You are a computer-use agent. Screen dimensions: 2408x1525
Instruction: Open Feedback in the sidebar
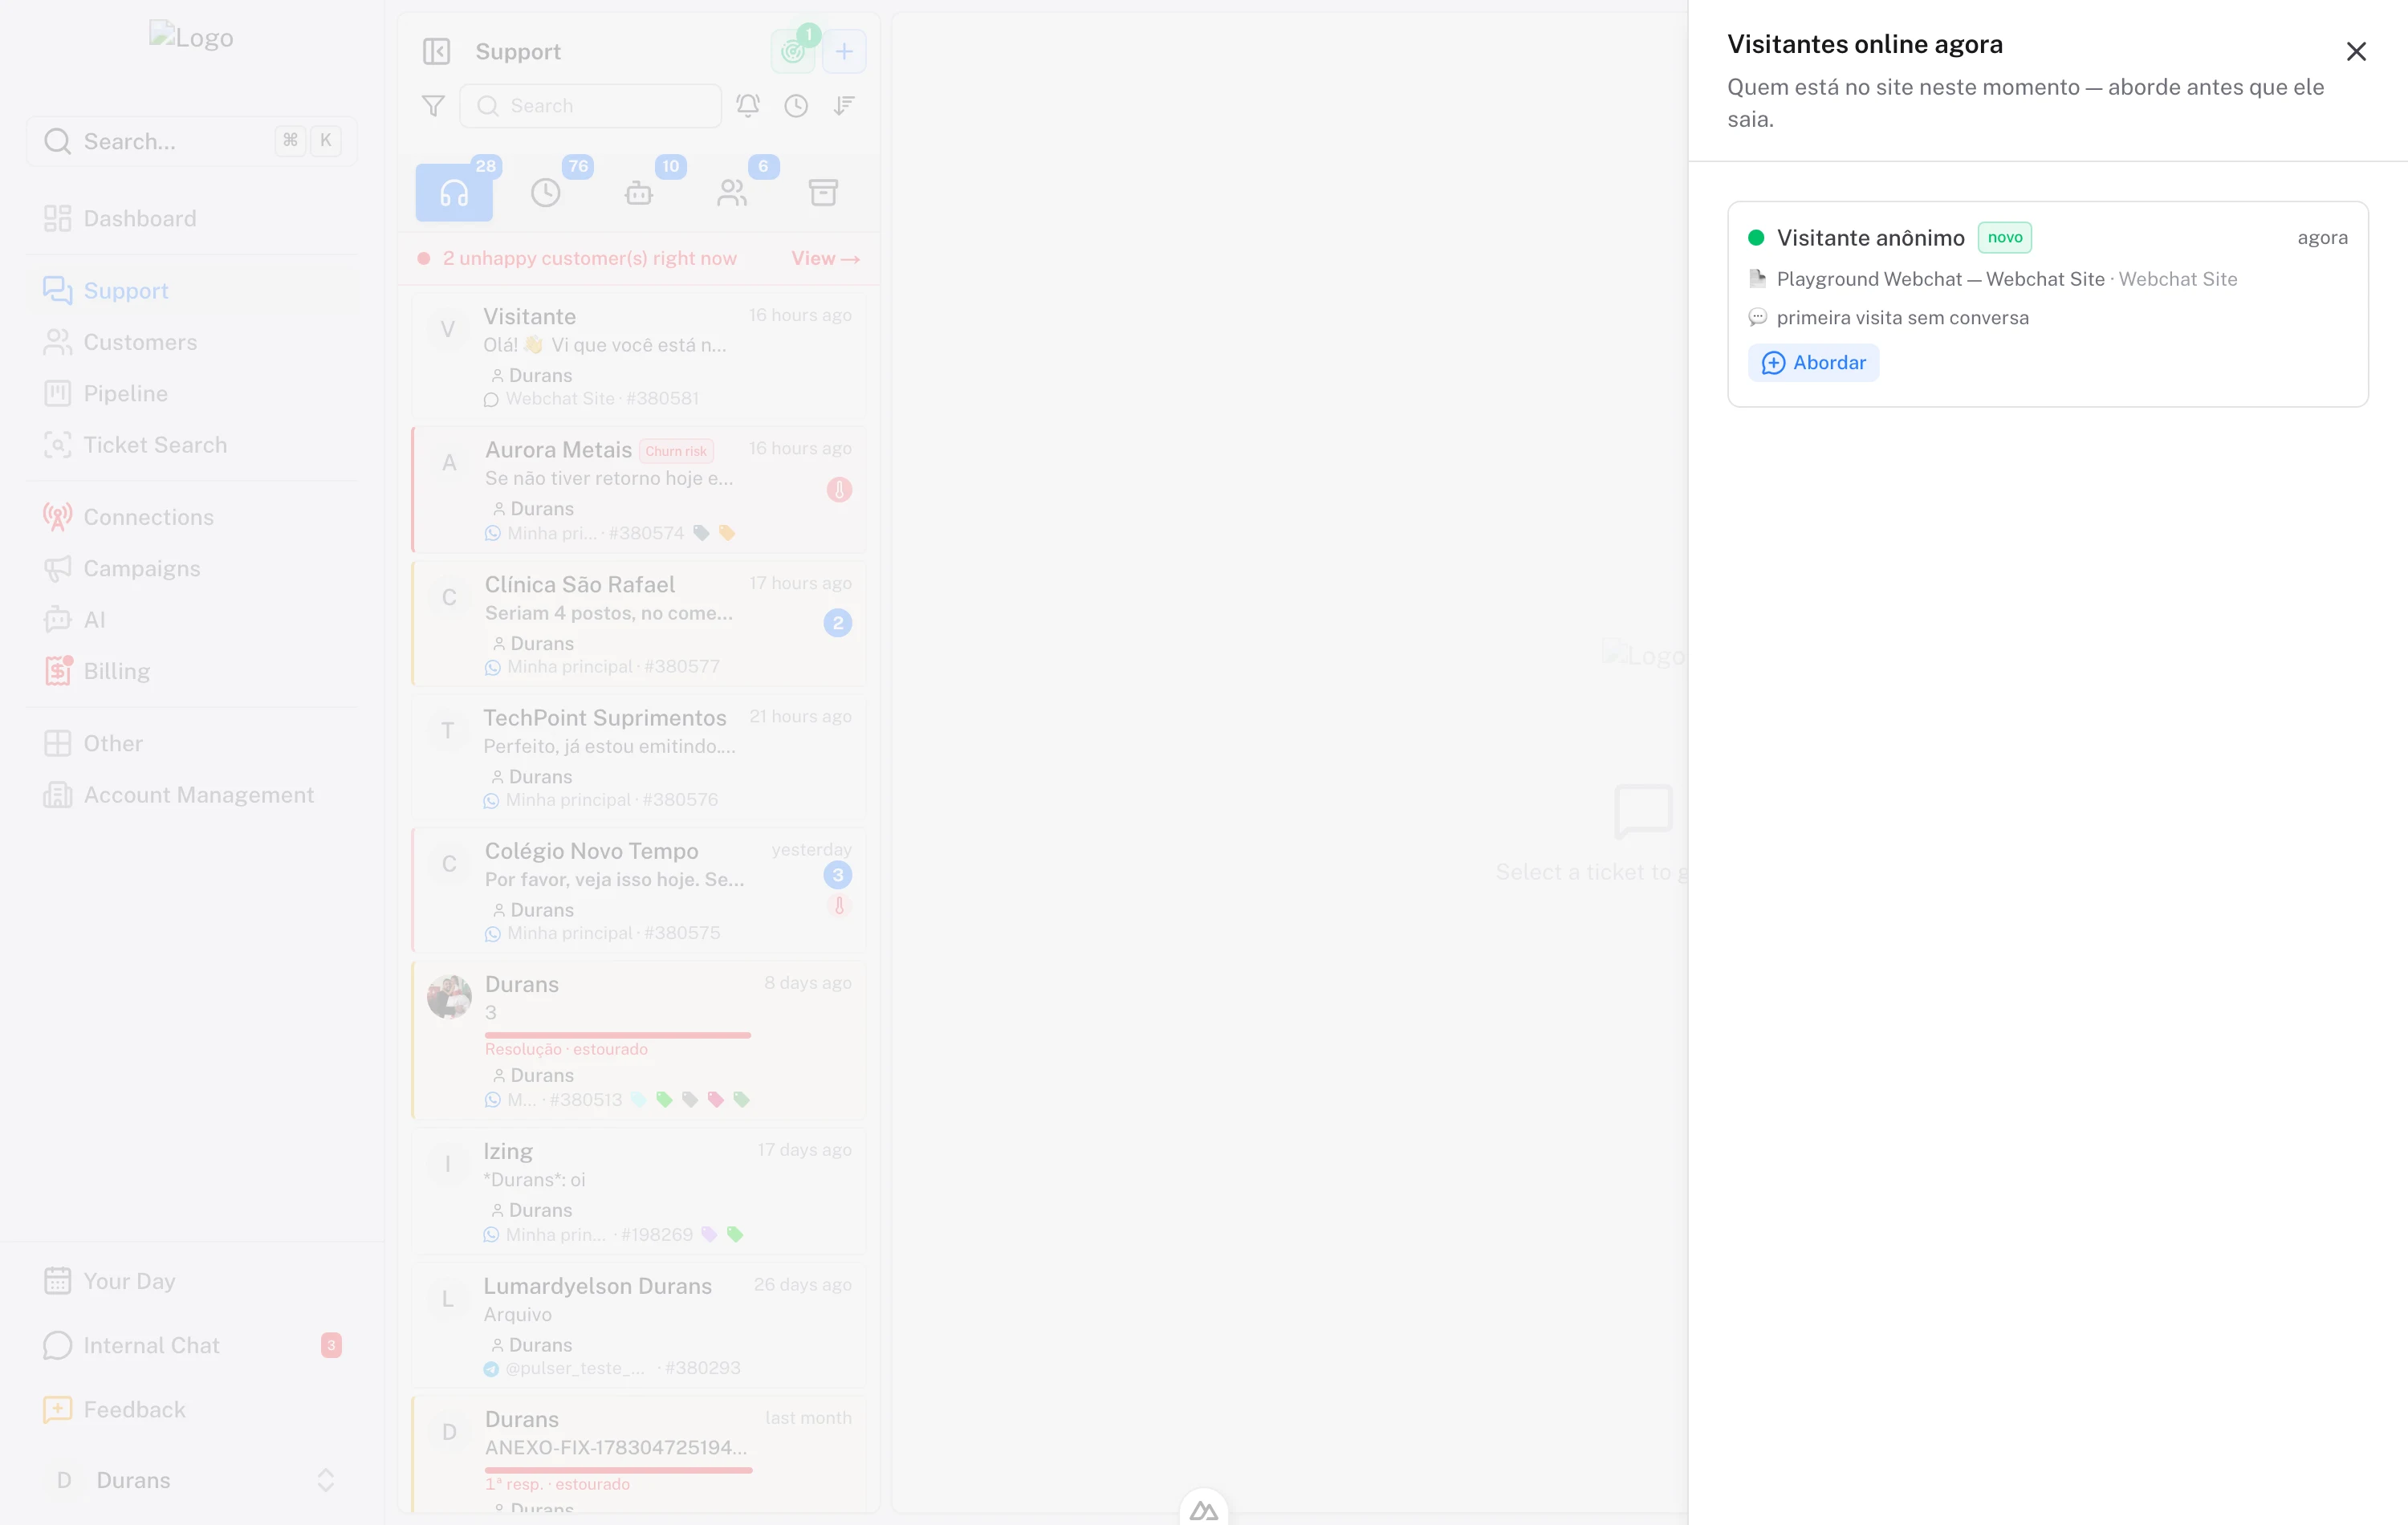point(192,1409)
